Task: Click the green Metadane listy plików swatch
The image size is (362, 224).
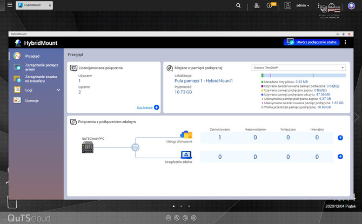Action: [x=262, y=82]
